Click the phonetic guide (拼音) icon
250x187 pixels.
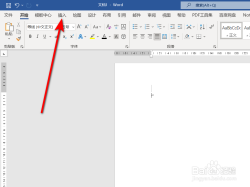point(116,26)
